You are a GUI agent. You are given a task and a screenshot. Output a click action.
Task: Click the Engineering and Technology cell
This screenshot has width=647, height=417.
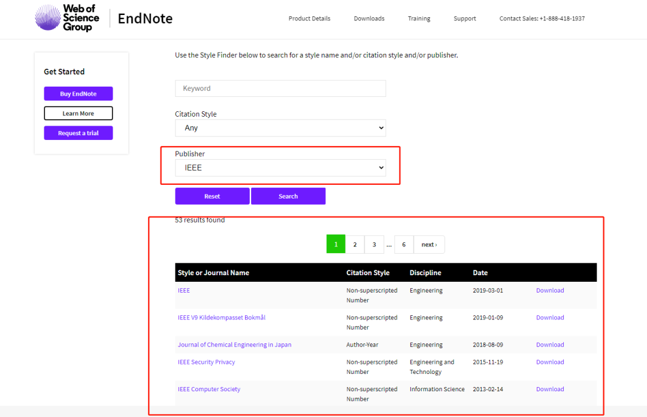432,367
